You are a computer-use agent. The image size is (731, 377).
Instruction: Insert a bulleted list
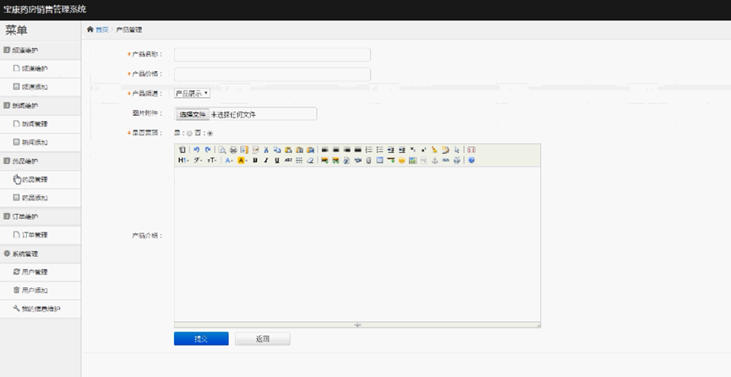click(379, 150)
